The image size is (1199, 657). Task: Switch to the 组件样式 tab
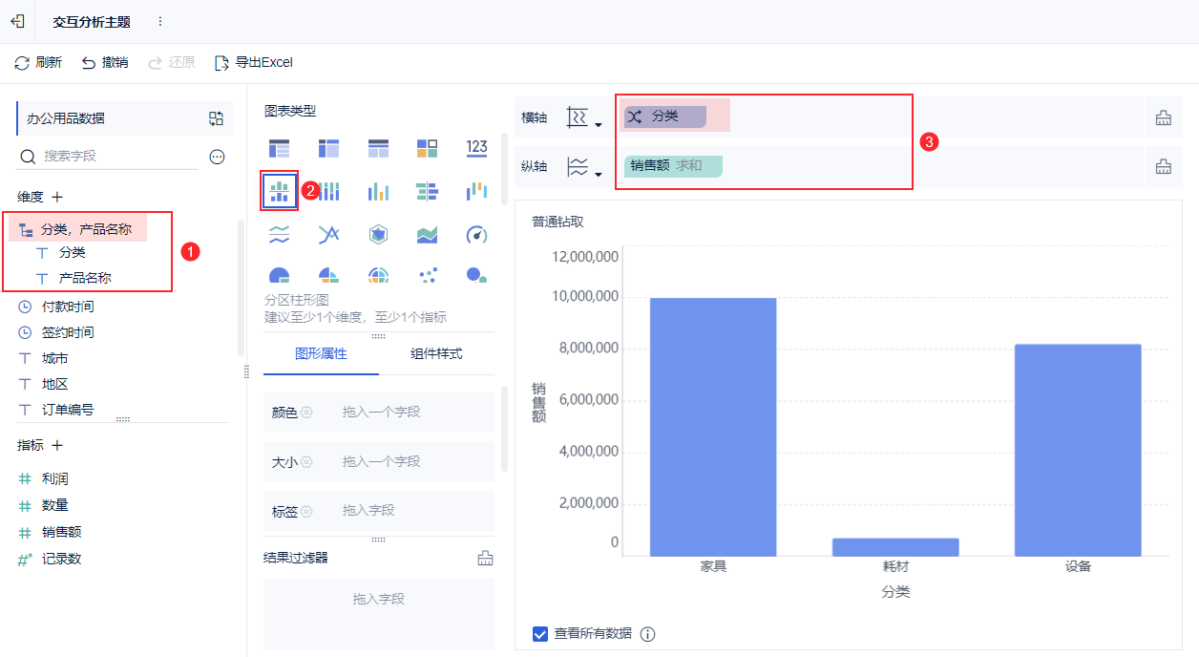coord(436,353)
